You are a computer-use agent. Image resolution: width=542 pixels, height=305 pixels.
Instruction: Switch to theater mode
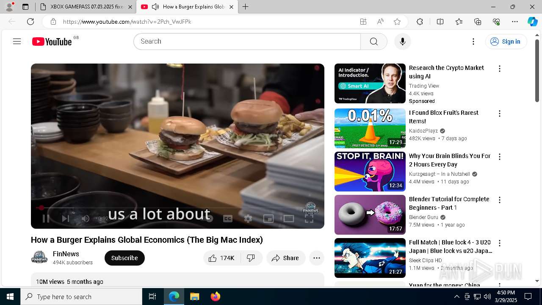pyautogui.click(x=289, y=219)
